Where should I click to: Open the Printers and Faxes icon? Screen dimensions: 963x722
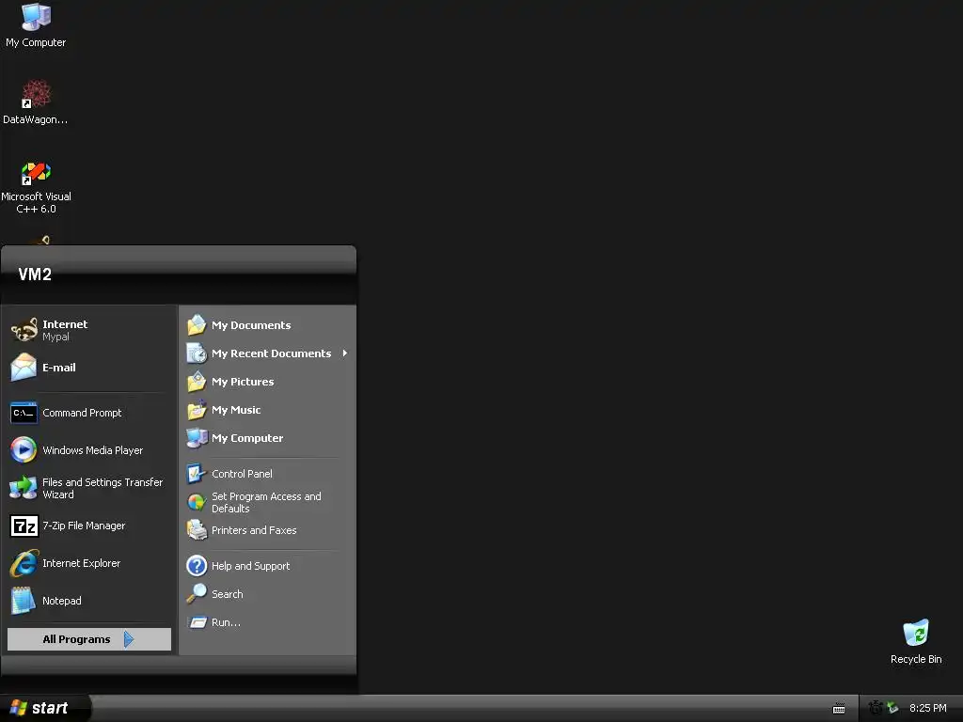point(197,530)
